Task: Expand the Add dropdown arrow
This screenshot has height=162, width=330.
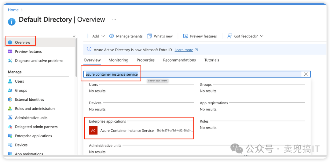Action: pos(103,36)
